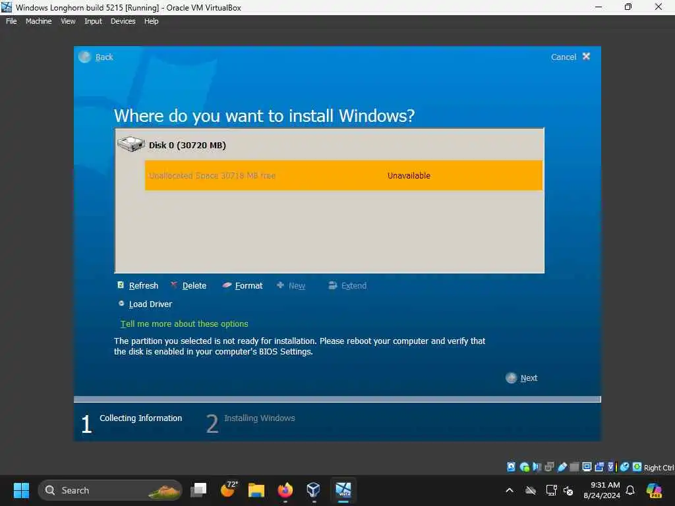Go Back in the Windows setup
The height and width of the screenshot is (506, 675).
[96, 57]
